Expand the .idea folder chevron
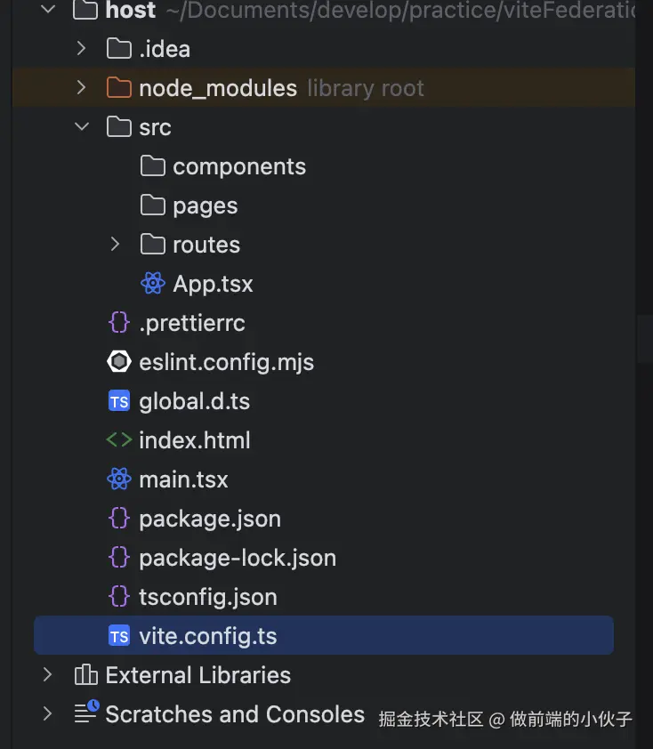This screenshot has width=653, height=749. [x=81, y=49]
